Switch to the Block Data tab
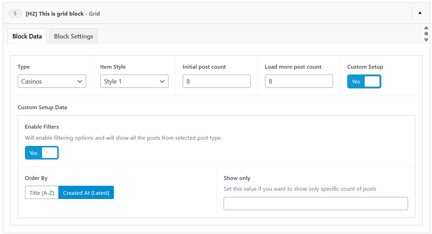Viewport: 432px width, 234px height. (27, 36)
